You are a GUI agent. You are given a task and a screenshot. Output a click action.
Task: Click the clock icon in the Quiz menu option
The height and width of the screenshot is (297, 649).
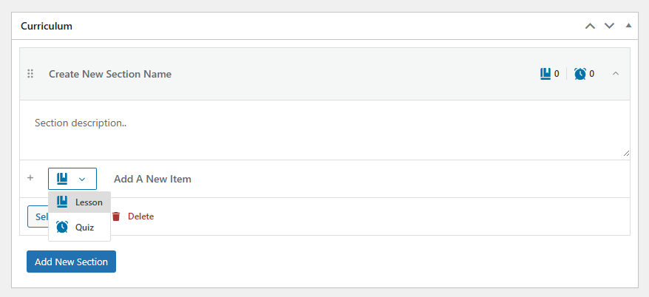click(x=62, y=227)
